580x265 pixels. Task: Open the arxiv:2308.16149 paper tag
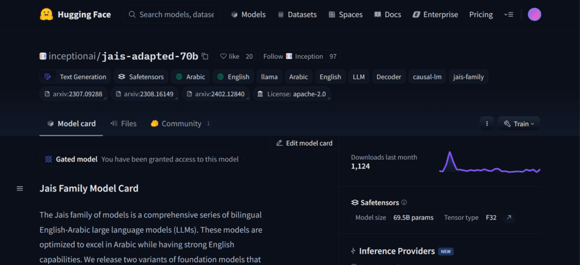click(144, 94)
